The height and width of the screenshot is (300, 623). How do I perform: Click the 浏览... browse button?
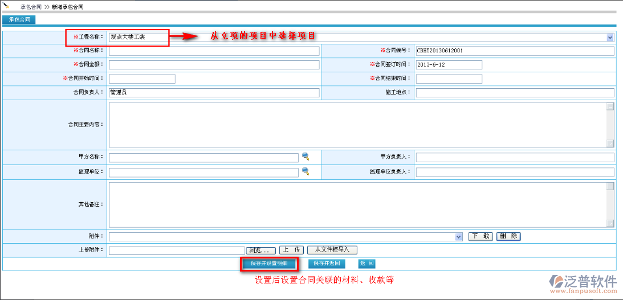262,250
